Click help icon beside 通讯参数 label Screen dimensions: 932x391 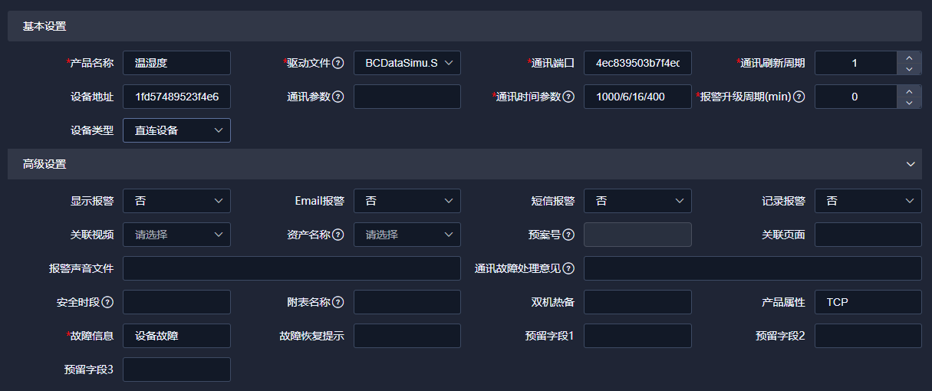[338, 97]
